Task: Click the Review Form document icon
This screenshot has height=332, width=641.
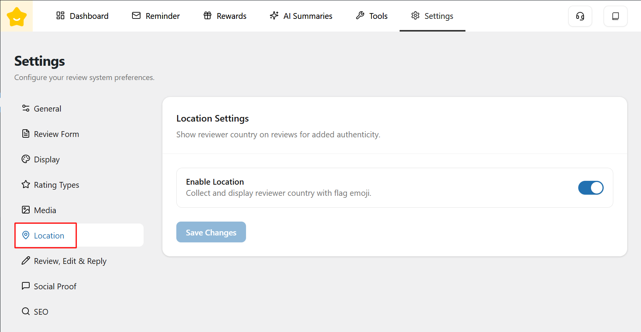Action: 26,134
